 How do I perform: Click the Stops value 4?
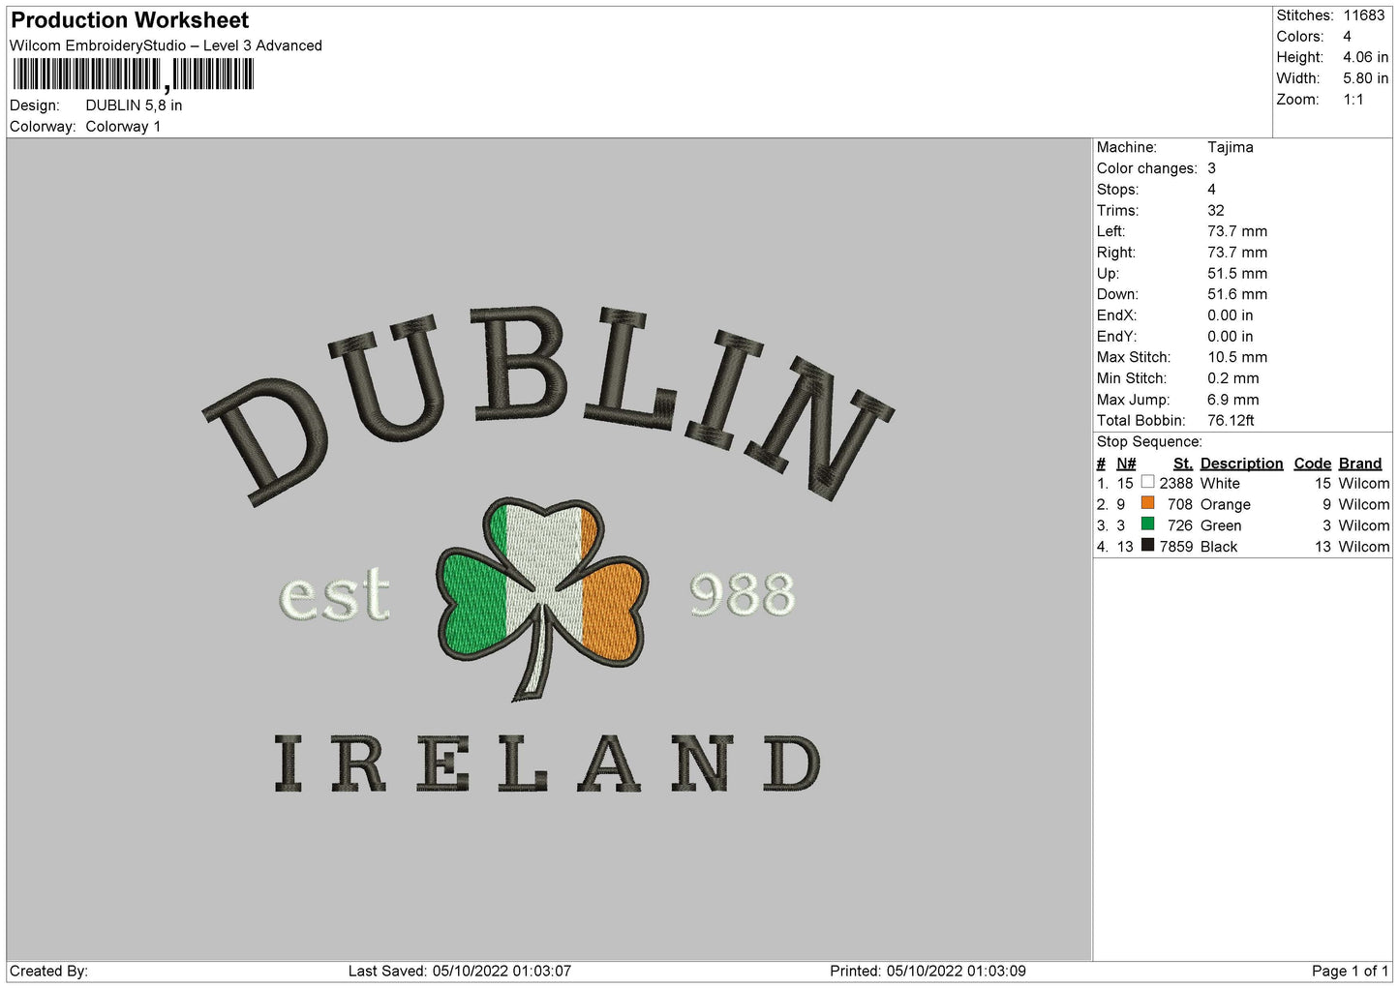coord(1211,190)
